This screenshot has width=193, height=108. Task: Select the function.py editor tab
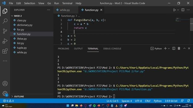[x=91, y=10]
